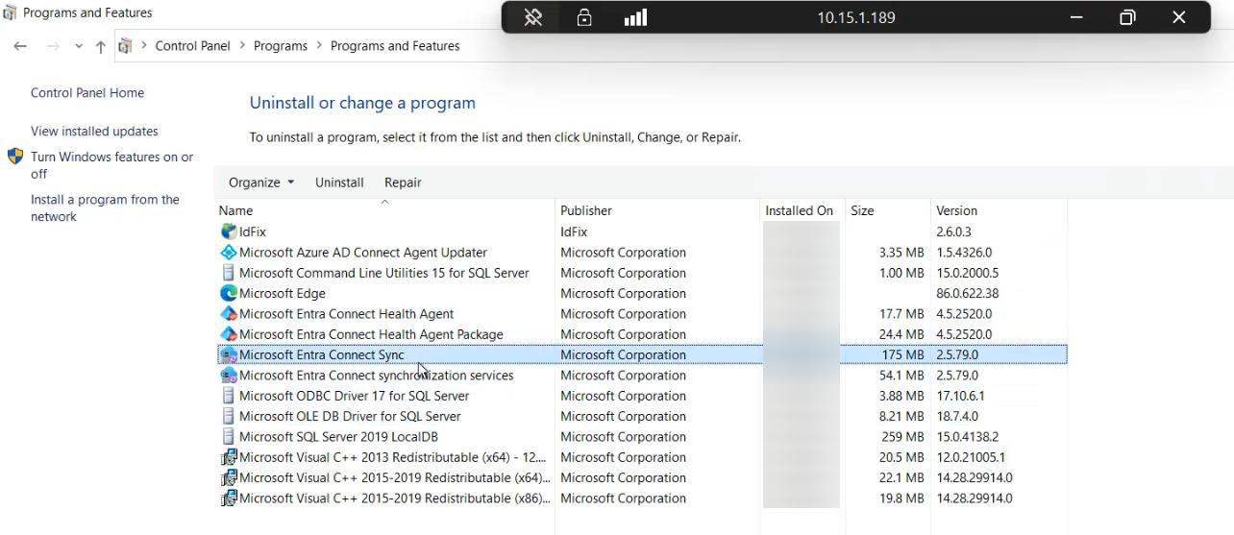Click the OLE DB Driver icon

(x=229, y=416)
